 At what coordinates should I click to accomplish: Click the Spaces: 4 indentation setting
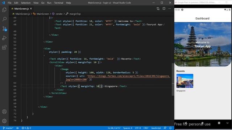(128, 128)
